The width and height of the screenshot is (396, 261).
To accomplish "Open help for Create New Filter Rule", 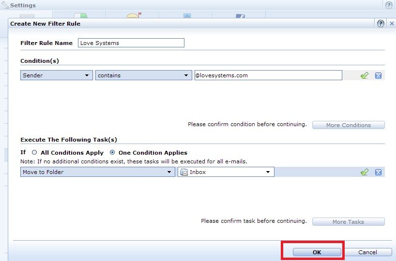I will [381, 24].
